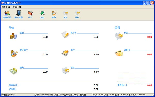Click the red 负债合计 total 0.00

[150, 85]
